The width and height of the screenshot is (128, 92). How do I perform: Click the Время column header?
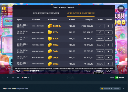pyautogui.click(x=20, y=20)
